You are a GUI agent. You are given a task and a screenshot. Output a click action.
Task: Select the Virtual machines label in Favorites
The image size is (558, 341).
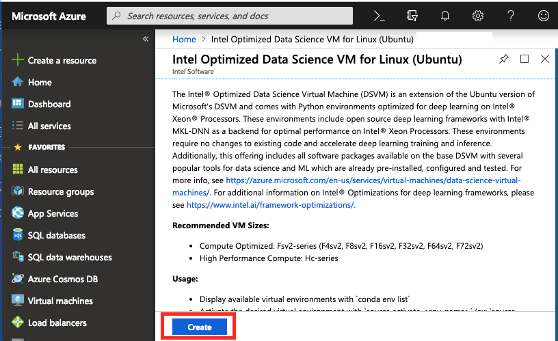click(x=60, y=301)
